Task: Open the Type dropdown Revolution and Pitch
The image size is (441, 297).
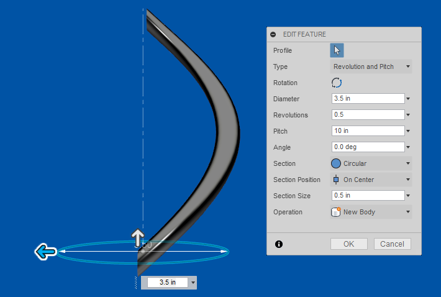Action: [x=371, y=66]
